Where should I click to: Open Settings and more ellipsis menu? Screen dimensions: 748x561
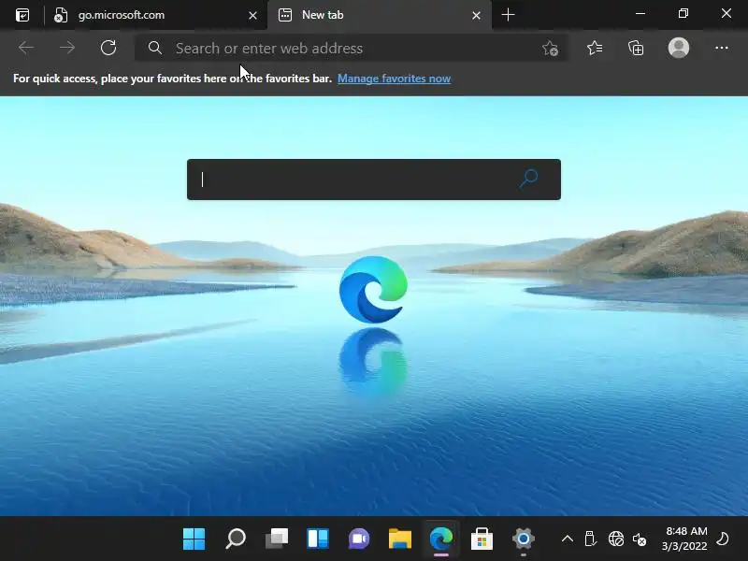pos(721,48)
